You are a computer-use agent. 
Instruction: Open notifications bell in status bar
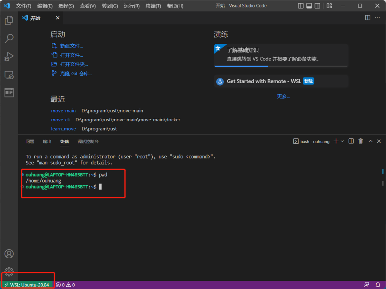[378, 285]
